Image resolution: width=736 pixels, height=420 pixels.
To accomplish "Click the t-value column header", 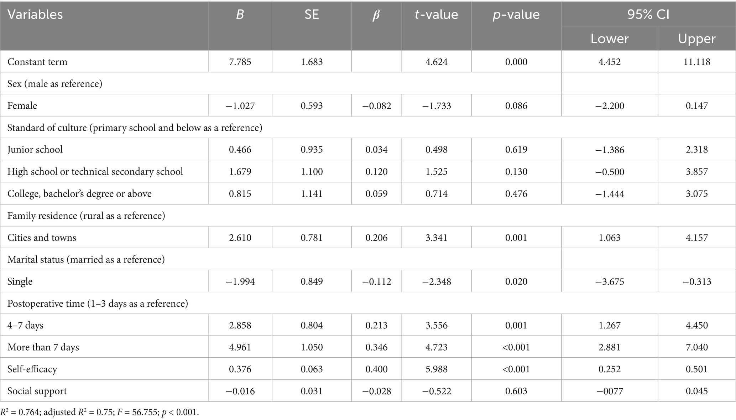I will 436,15.
